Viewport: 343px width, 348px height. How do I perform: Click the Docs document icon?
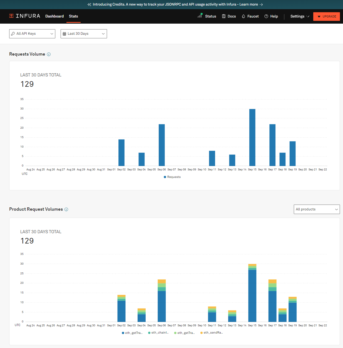[224, 16]
